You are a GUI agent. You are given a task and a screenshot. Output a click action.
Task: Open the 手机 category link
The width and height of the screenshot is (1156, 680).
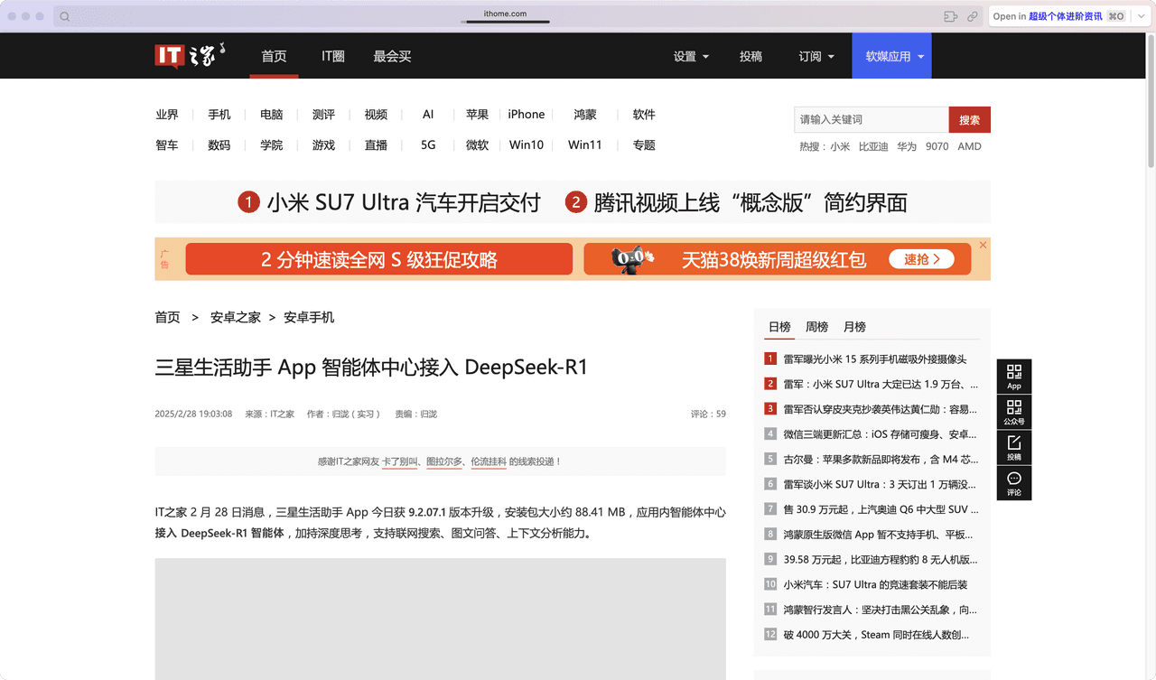(219, 115)
